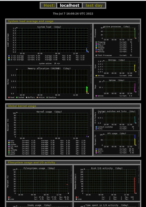146x207 pixels.
Task: Click the green 'Cached' memory legend swatch
Action: tap(17, 98)
